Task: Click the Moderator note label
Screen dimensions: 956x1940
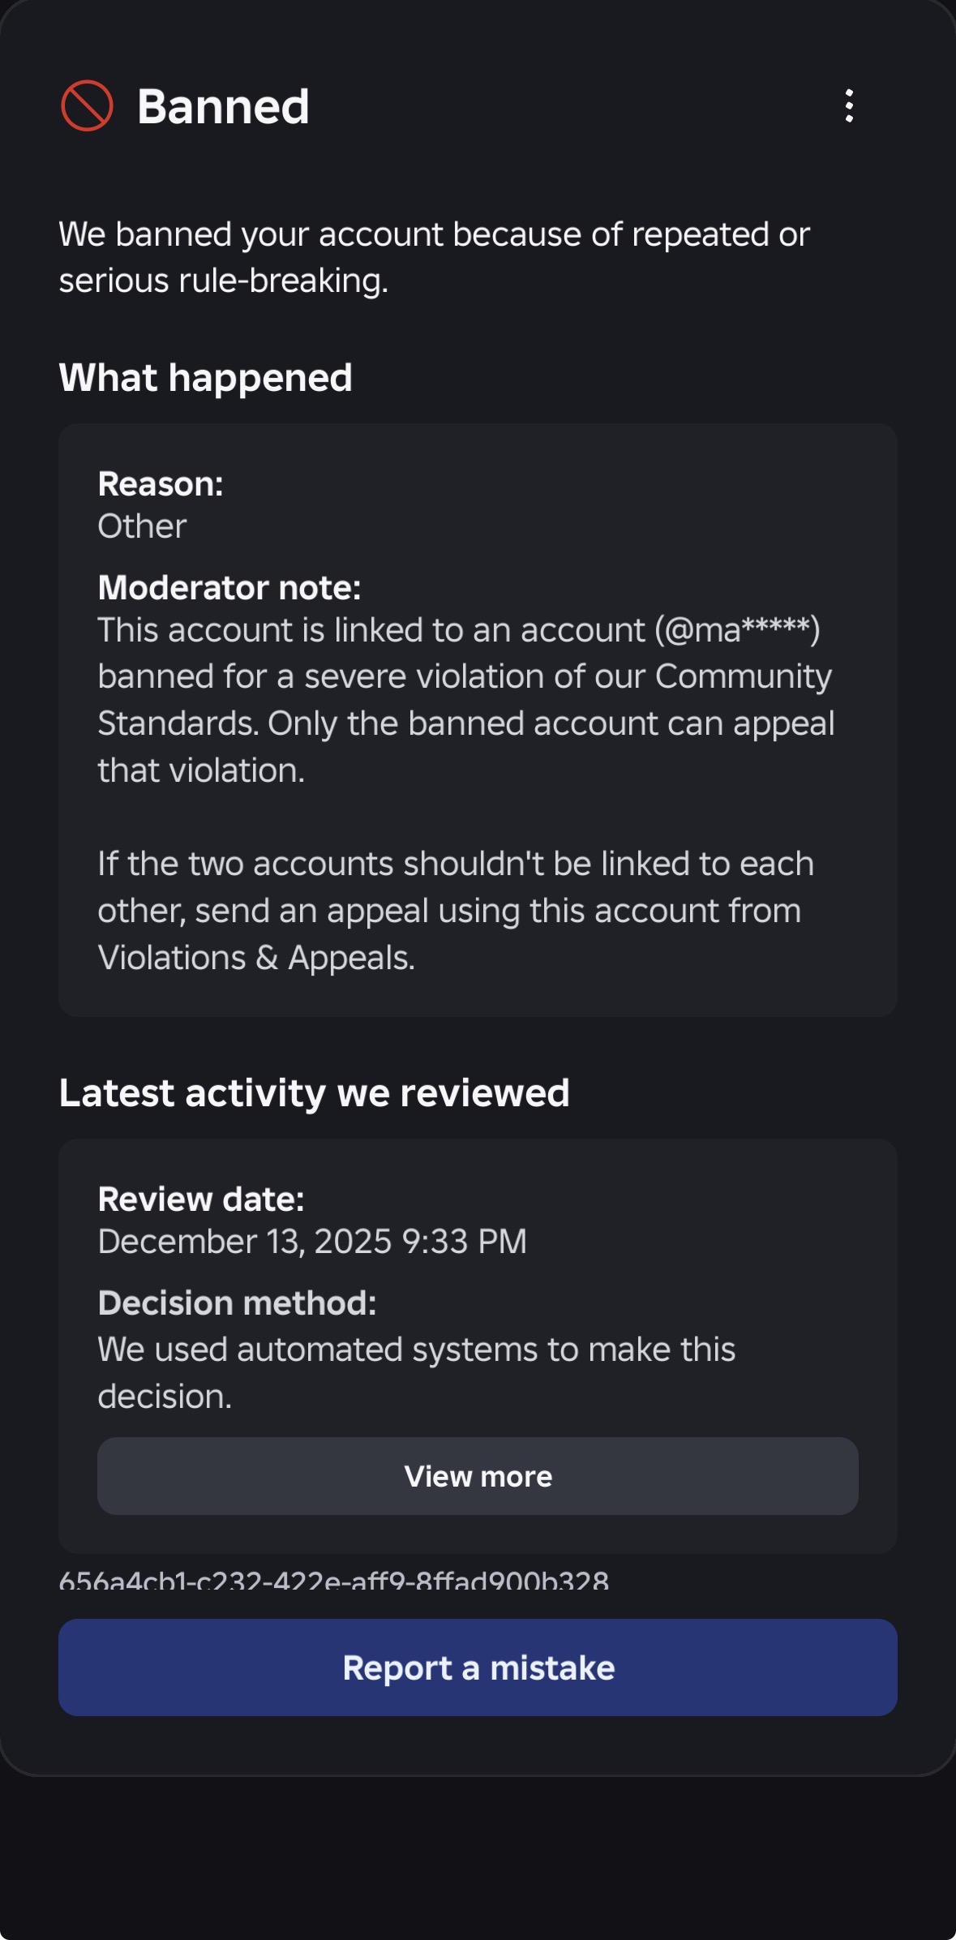Action: (x=229, y=588)
